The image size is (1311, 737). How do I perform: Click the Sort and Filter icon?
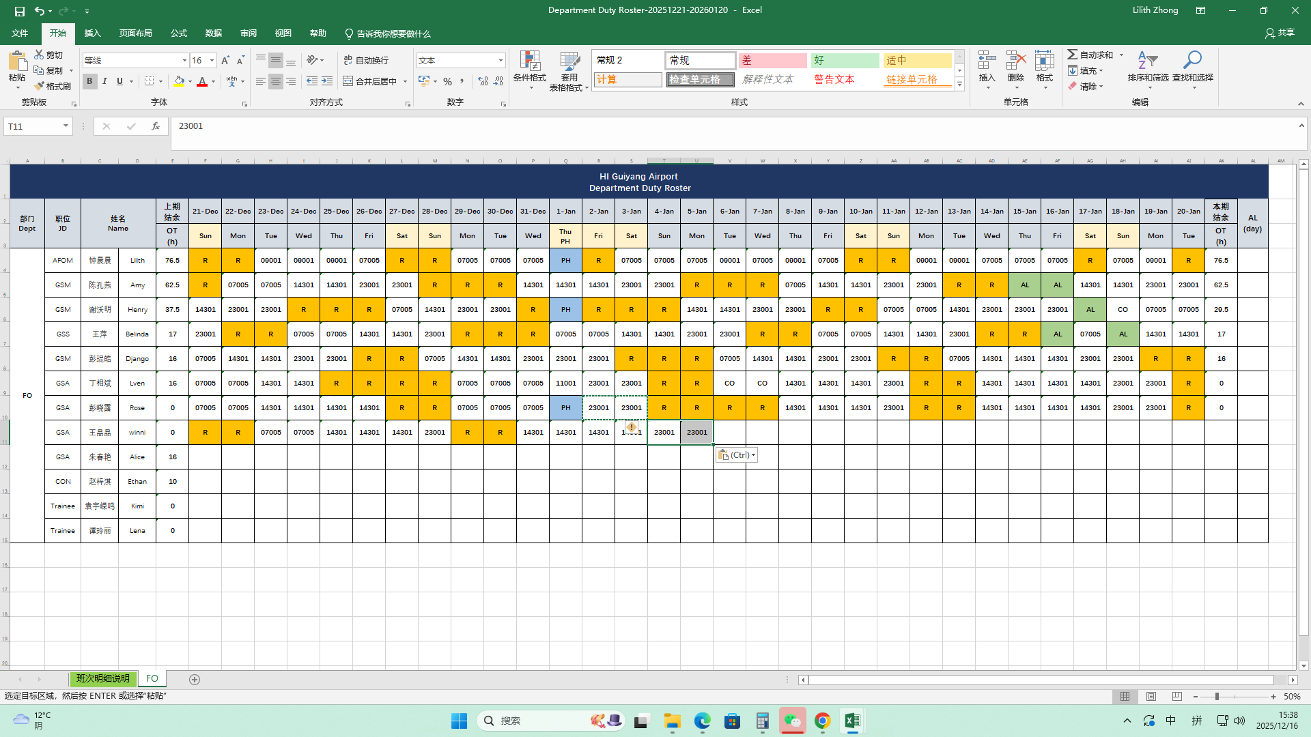click(x=1147, y=60)
